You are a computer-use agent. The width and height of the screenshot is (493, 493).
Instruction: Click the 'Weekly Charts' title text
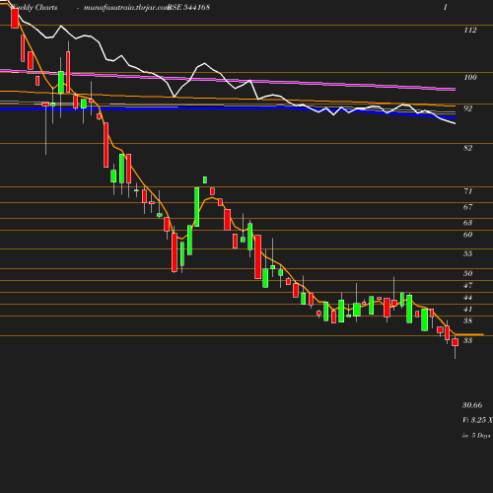point(35,7)
